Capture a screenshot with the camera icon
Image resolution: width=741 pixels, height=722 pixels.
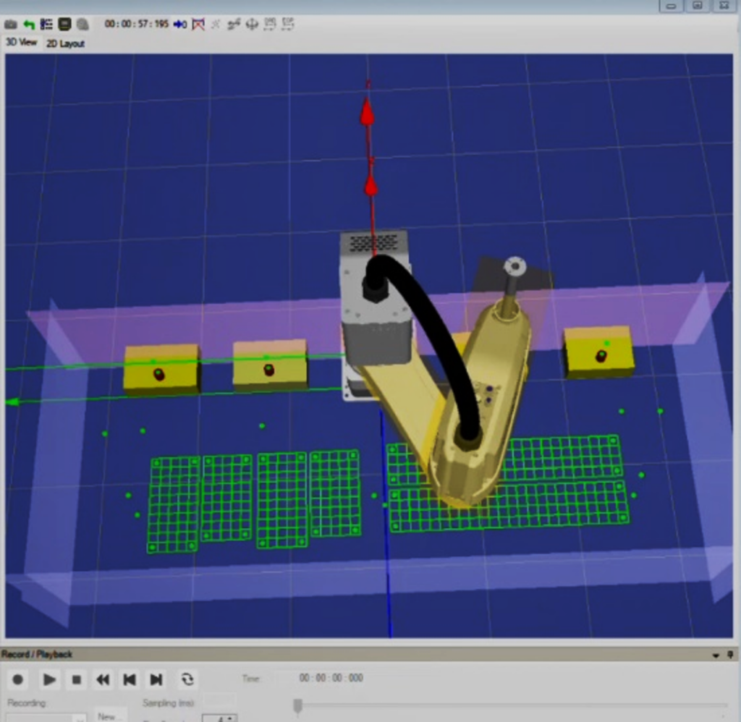tap(10, 24)
